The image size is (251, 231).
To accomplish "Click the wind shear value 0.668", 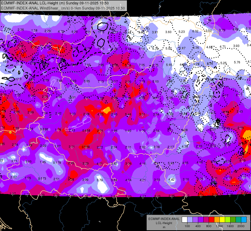I will tap(44, 129).
